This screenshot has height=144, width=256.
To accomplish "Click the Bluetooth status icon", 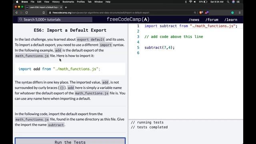I will point(186,2).
